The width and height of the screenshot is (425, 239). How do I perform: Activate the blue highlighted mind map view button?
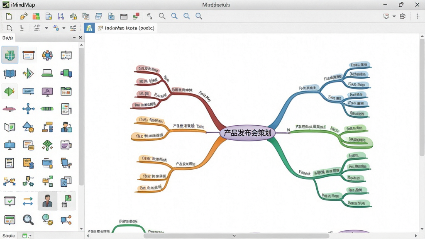point(89,28)
